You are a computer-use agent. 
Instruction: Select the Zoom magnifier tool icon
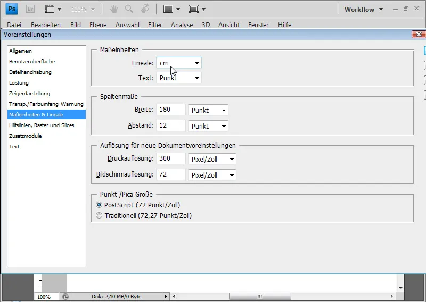tap(129, 9)
